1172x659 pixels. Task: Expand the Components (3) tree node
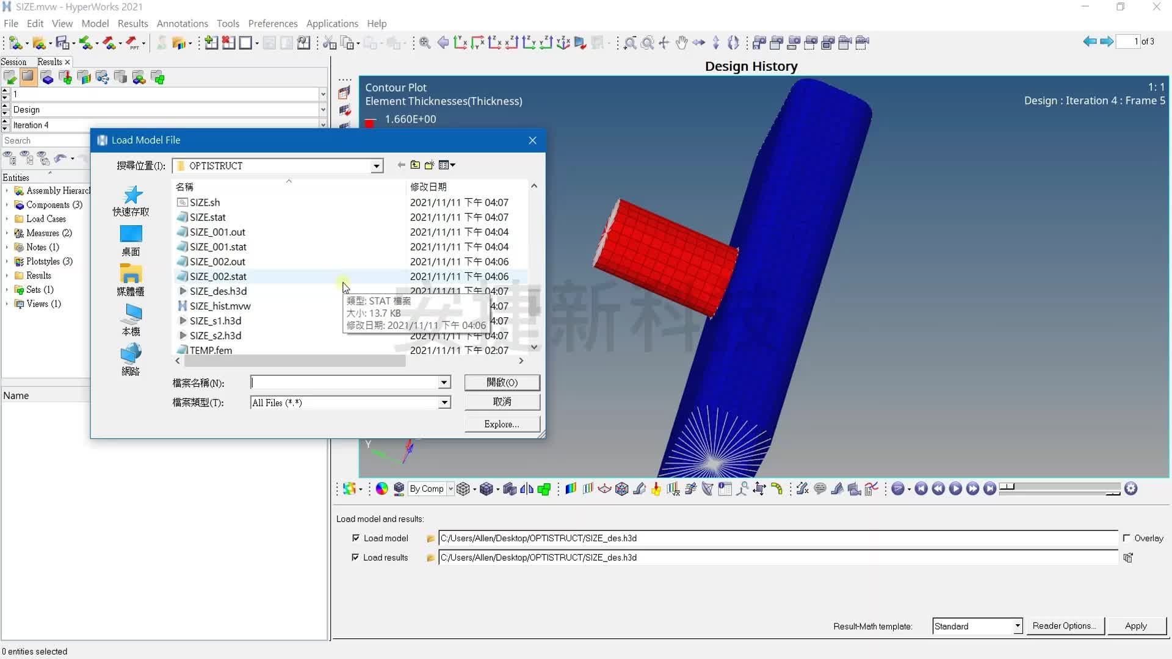point(7,205)
